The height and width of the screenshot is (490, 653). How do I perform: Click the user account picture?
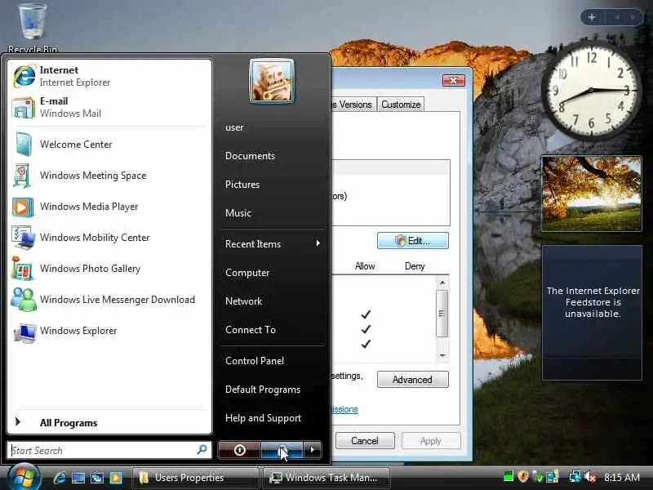pyautogui.click(x=272, y=80)
